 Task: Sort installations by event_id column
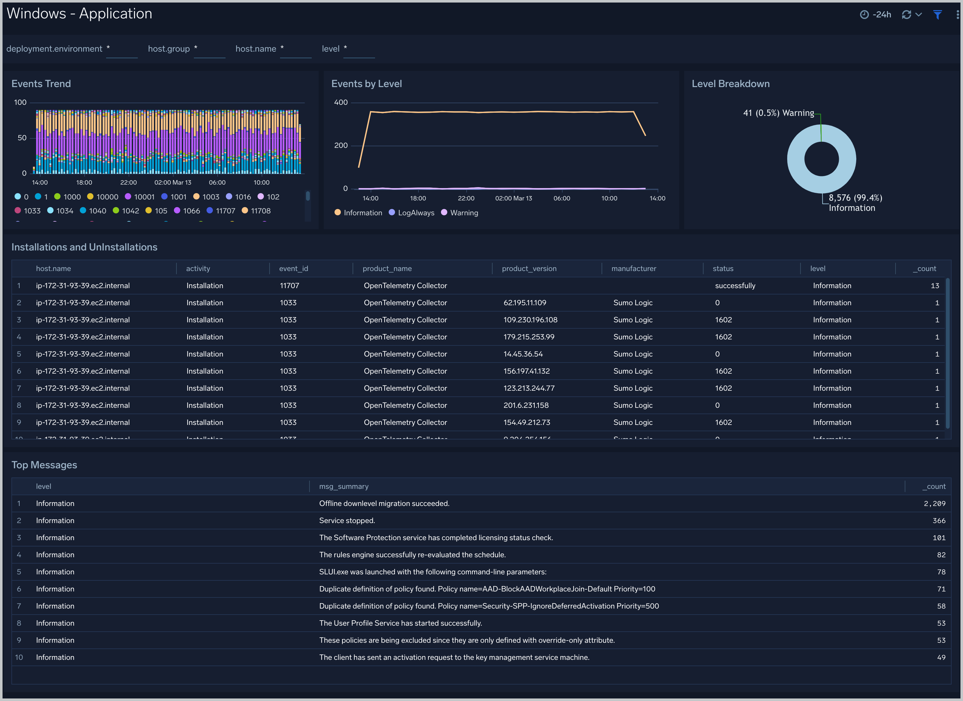coord(293,268)
